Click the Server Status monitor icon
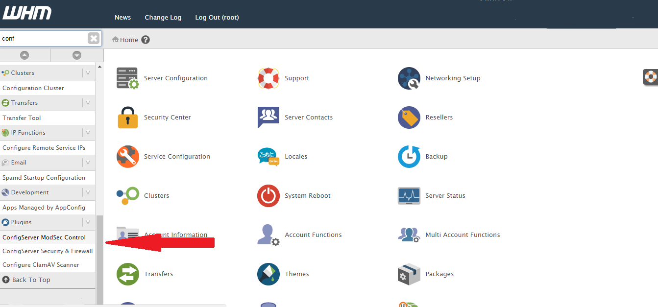 pos(409,196)
